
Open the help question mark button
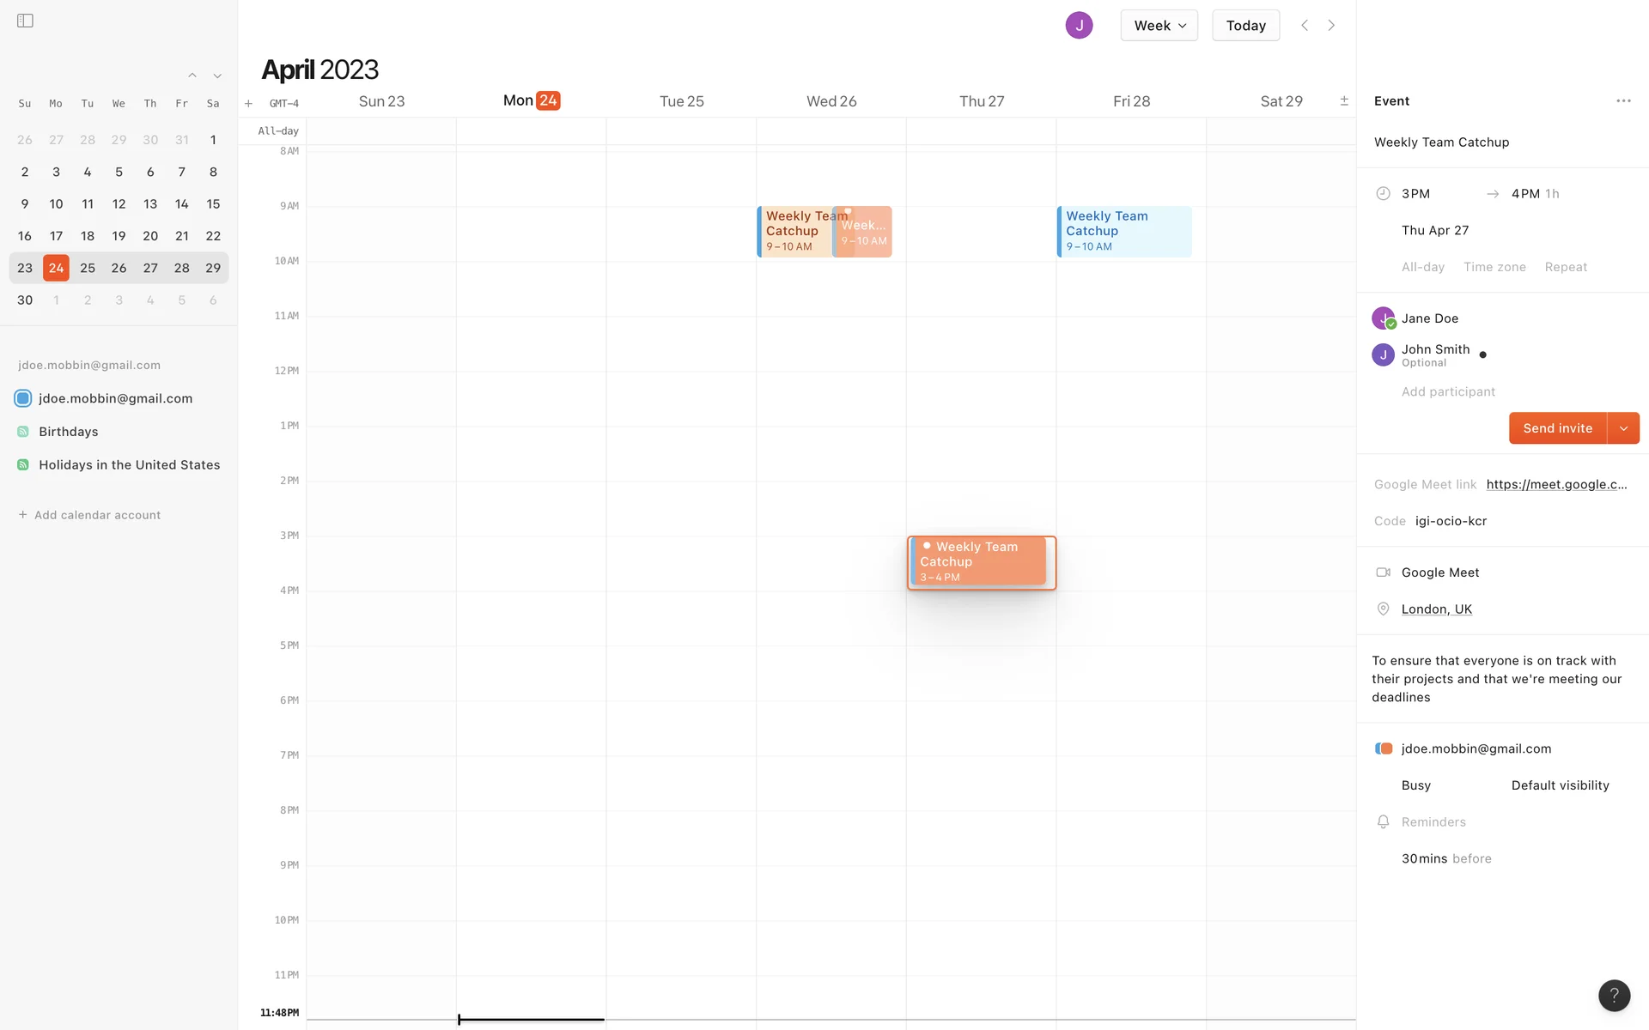(1614, 996)
